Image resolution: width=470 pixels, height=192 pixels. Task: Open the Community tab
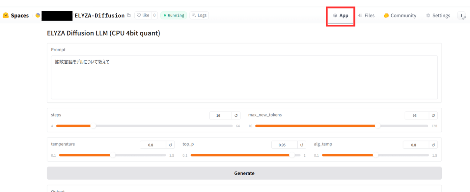click(400, 16)
